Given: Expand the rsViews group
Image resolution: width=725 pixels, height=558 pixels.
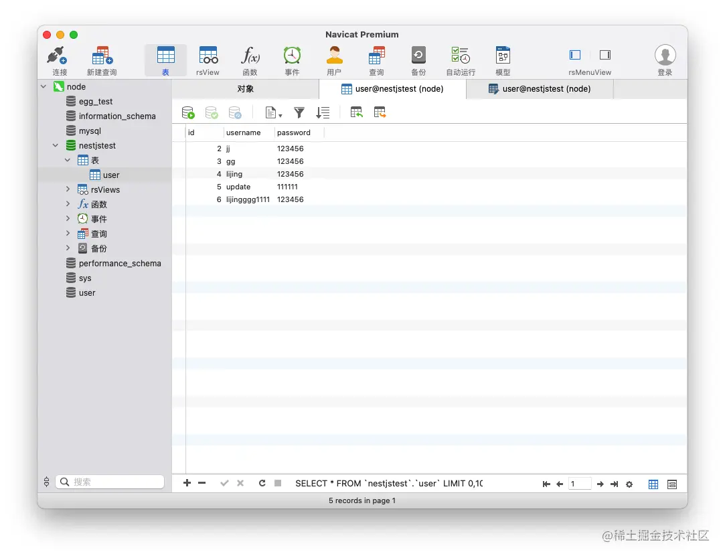Looking at the screenshot, I should [x=68, y=189].
